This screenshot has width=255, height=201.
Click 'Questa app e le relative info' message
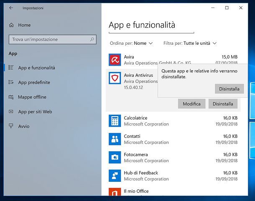tap(199, 74)
